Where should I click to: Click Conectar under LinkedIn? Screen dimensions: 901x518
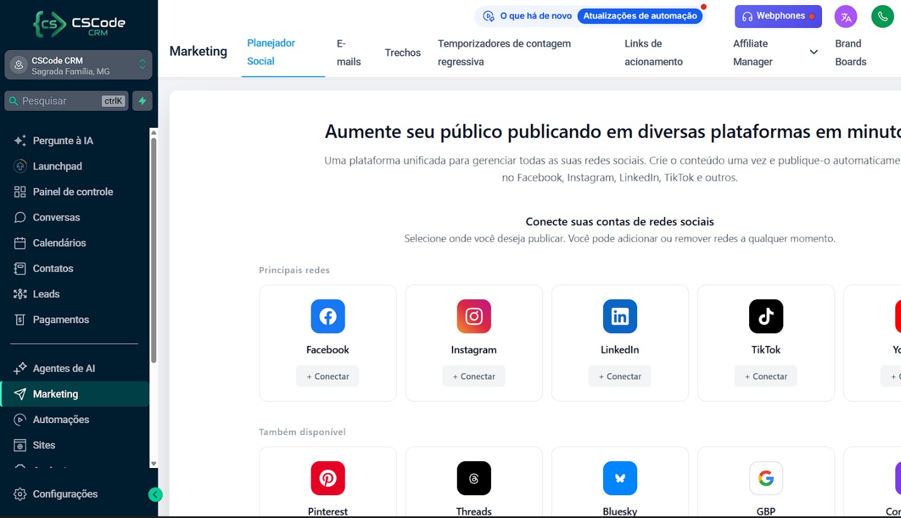tap(620, 376)
